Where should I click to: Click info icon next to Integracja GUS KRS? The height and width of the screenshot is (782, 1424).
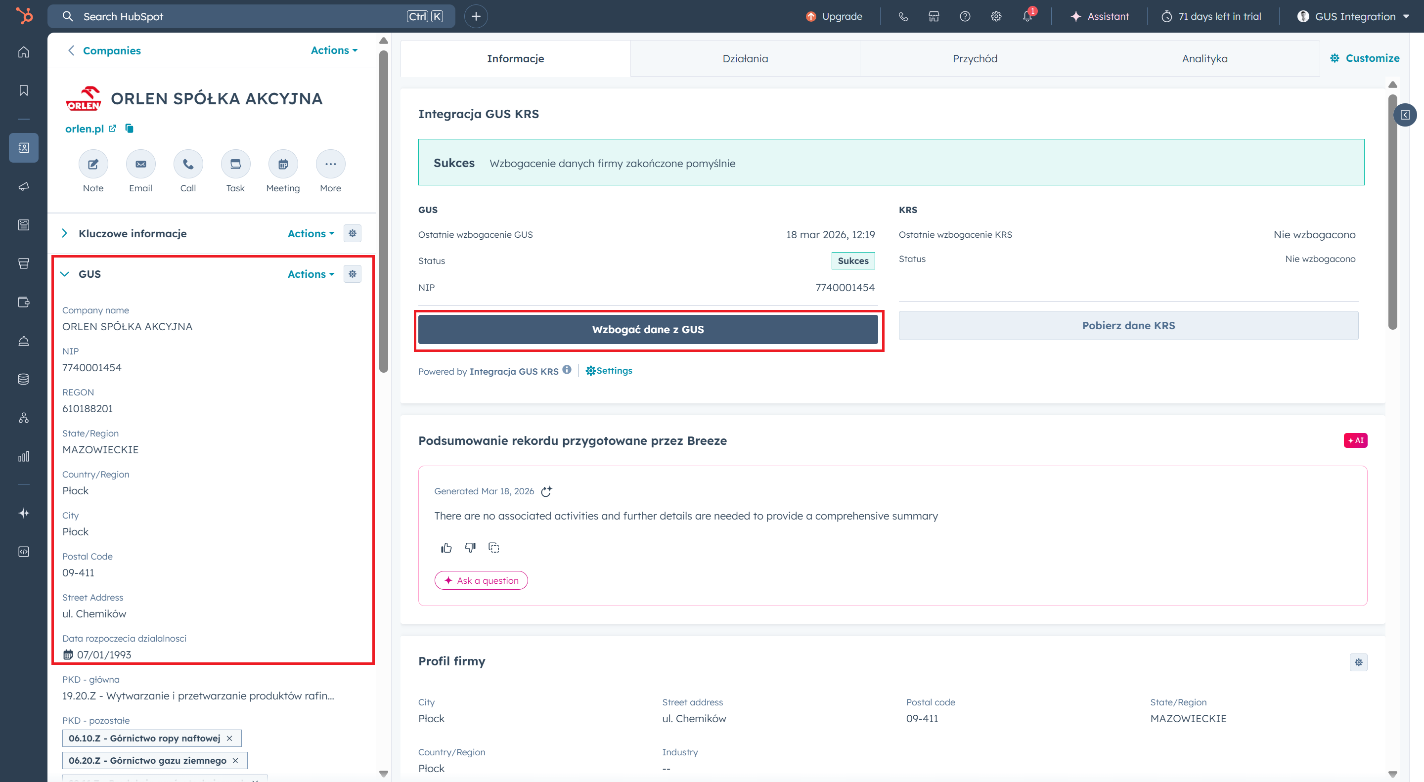(567, 370)
